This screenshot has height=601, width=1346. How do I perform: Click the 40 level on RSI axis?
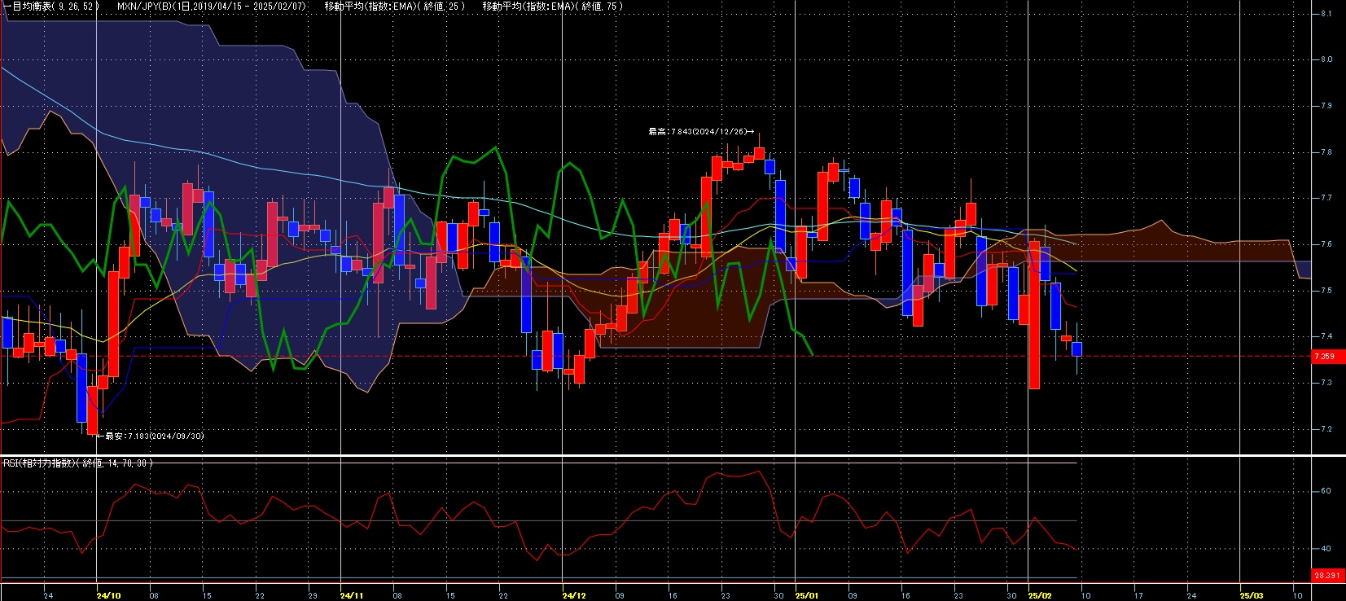coord(1326,549)
